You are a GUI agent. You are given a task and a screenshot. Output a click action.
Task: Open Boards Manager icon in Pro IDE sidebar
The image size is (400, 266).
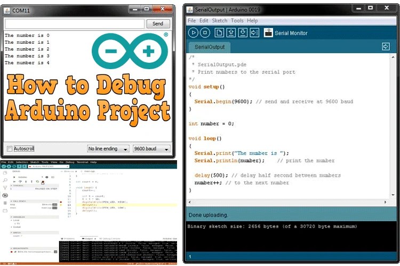[x=5, y=203]
